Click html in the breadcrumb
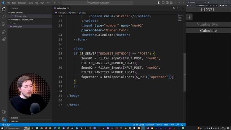 (x=73, y=13)
